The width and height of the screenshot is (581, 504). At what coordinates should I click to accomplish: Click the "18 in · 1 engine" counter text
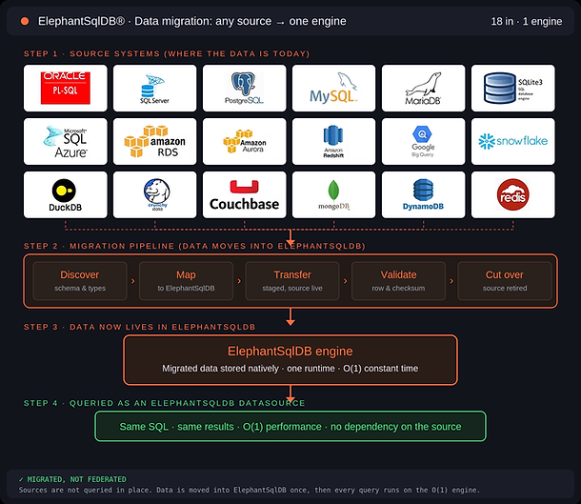tap(527, 22)
